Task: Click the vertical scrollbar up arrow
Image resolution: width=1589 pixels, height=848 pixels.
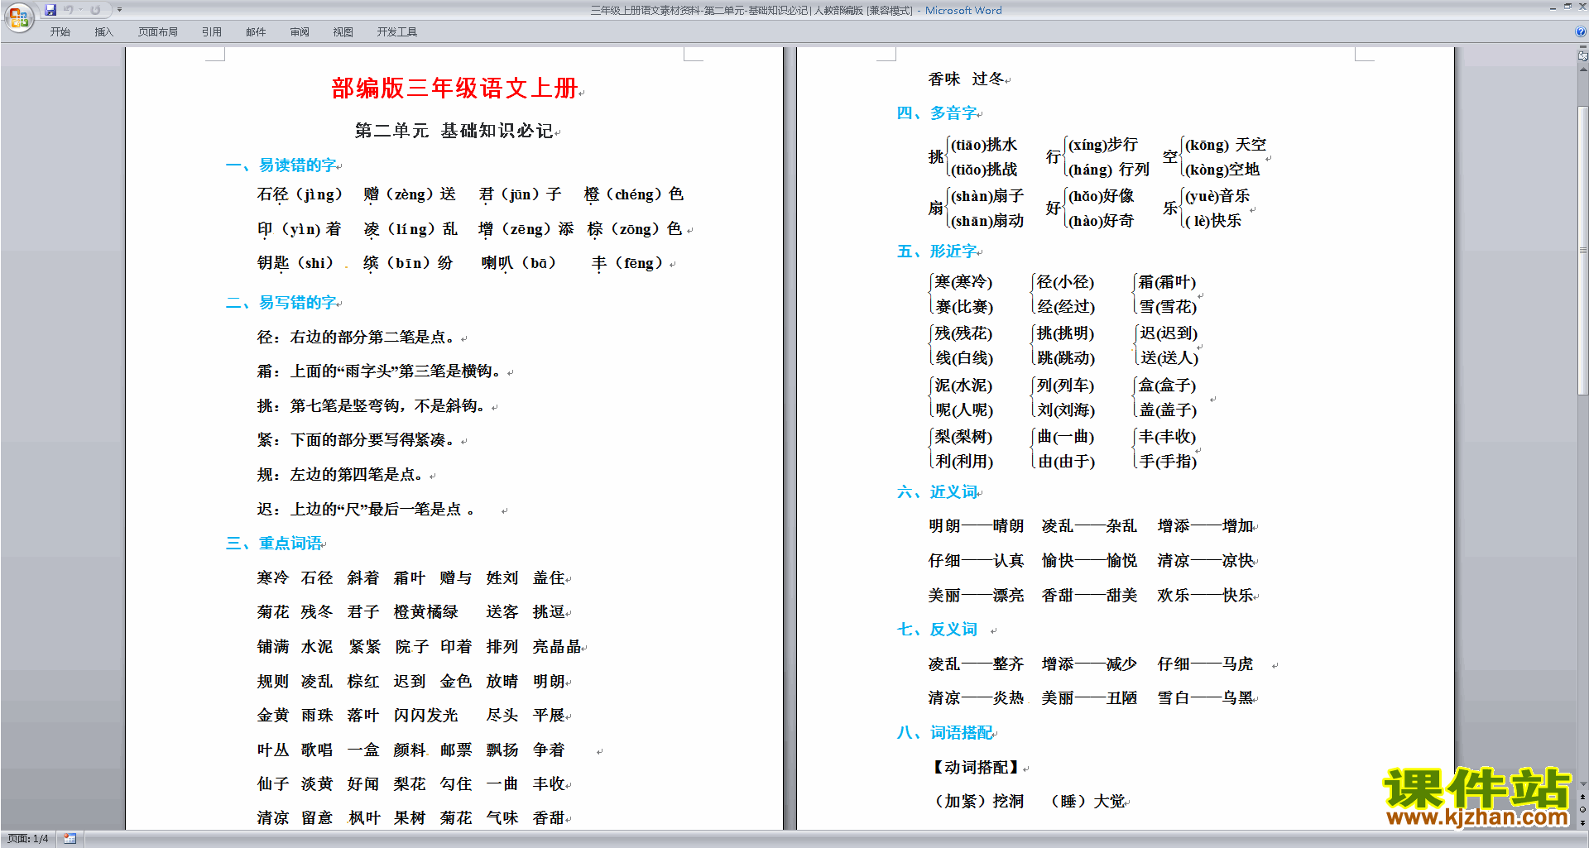Action: point(1582,69)
